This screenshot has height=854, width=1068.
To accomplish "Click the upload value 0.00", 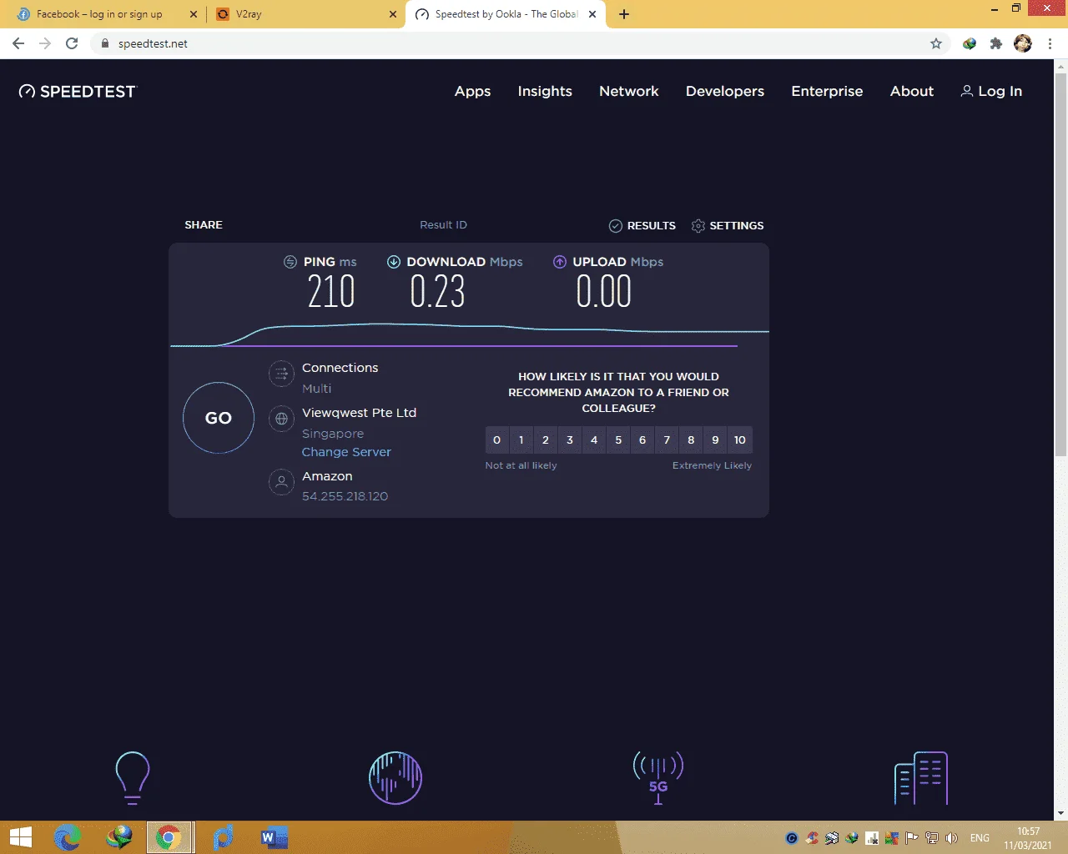I will tap(603, 292).
